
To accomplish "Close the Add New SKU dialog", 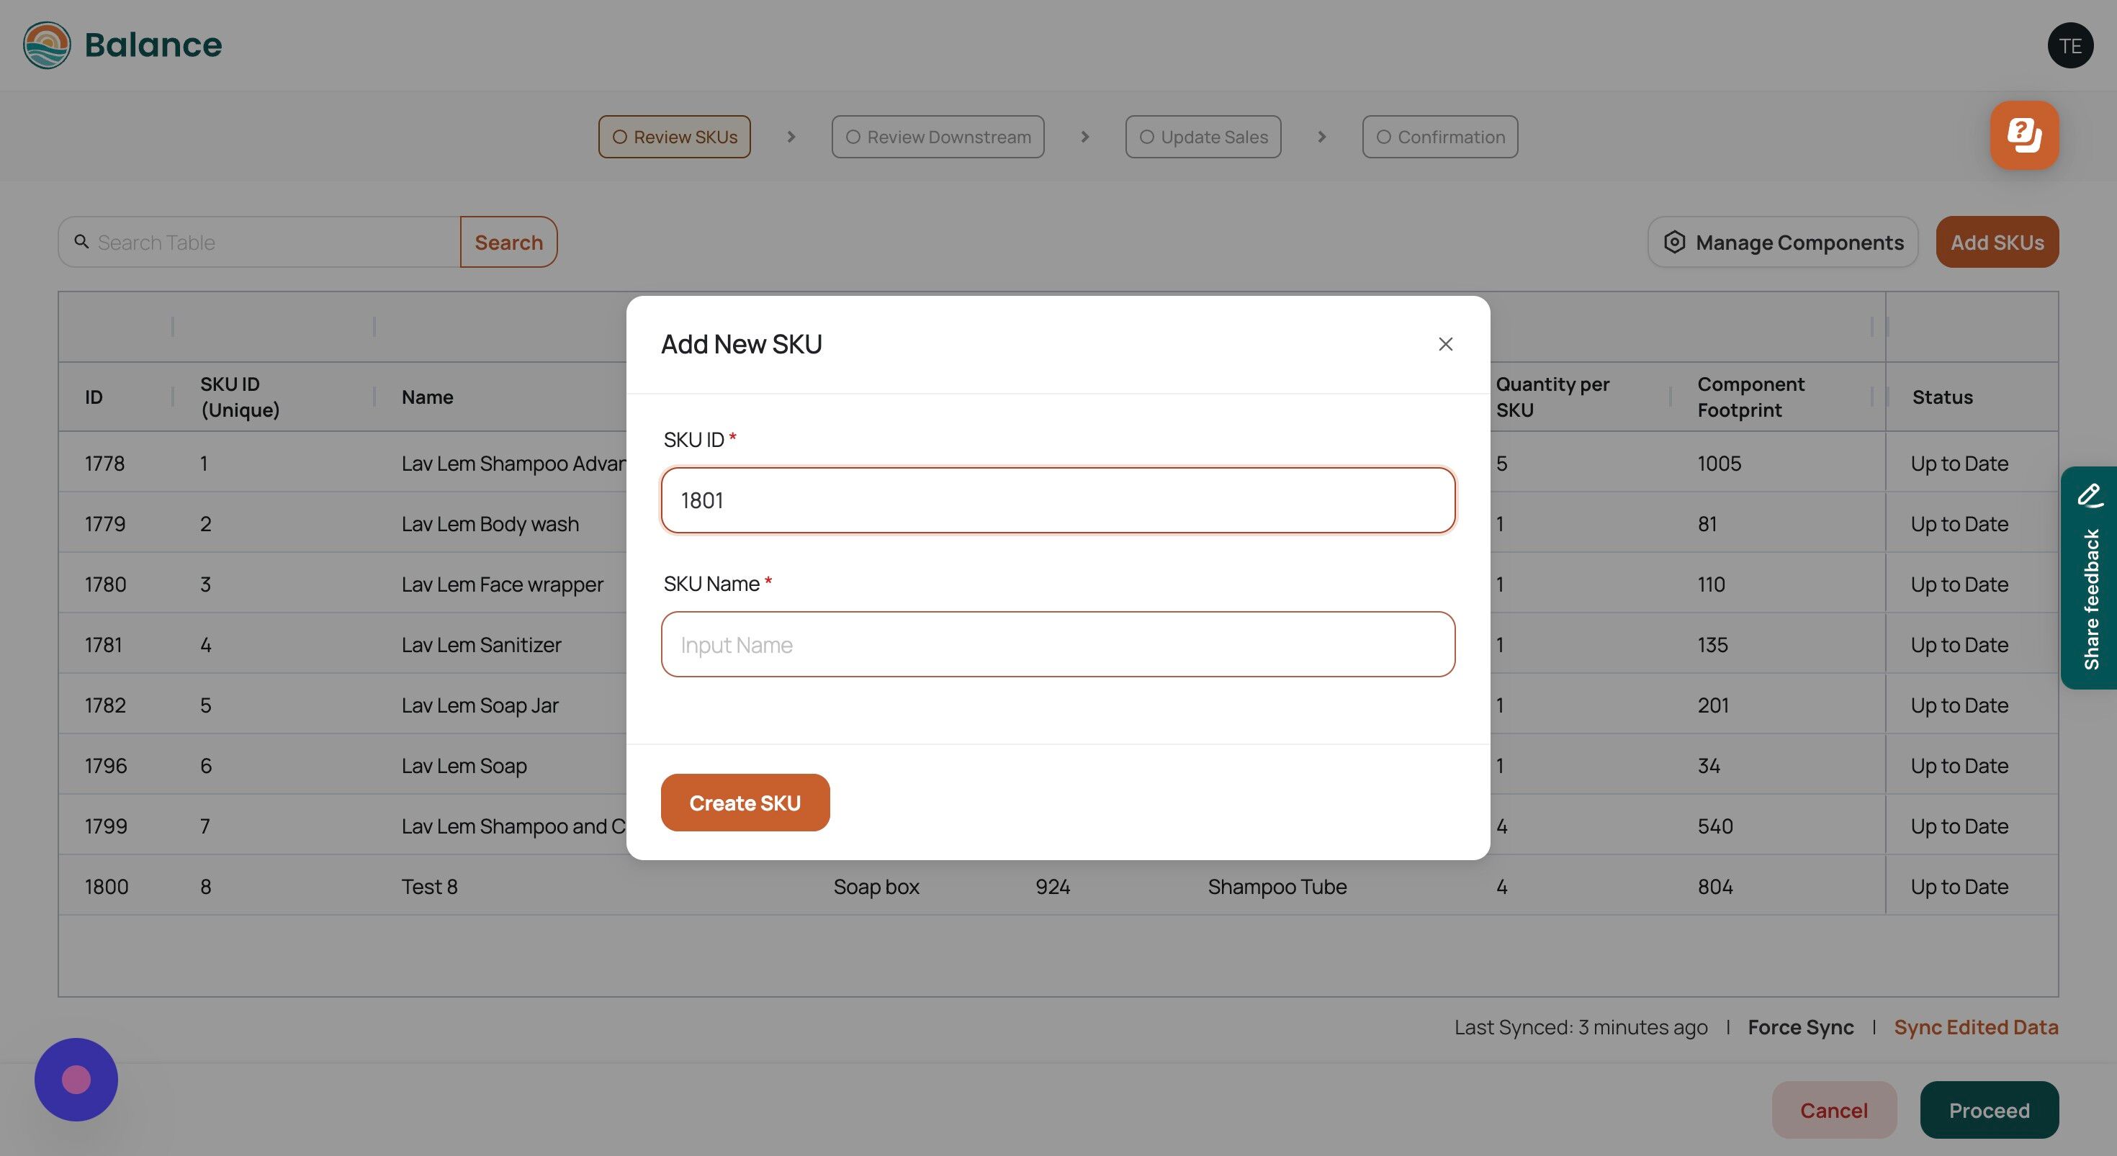I will point(1446,344).
